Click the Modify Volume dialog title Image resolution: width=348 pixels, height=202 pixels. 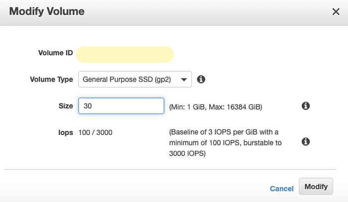(47, 11)
